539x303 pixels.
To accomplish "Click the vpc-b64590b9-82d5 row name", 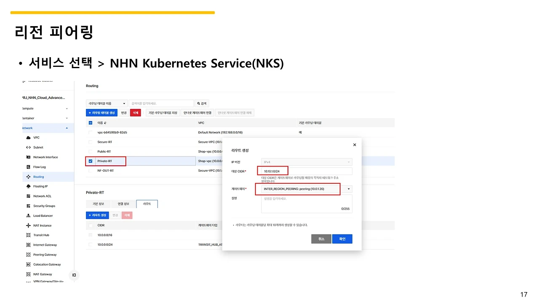I will click(112, 133).
